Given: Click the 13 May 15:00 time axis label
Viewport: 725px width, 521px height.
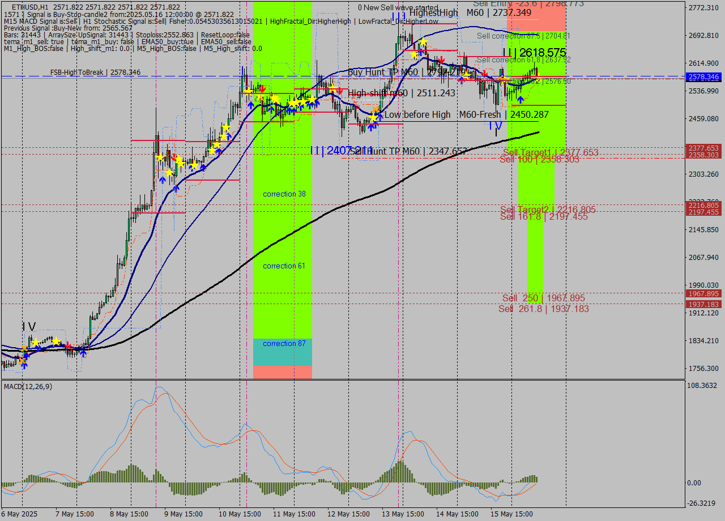Looking at the screenshot, I should pos(403,513).
